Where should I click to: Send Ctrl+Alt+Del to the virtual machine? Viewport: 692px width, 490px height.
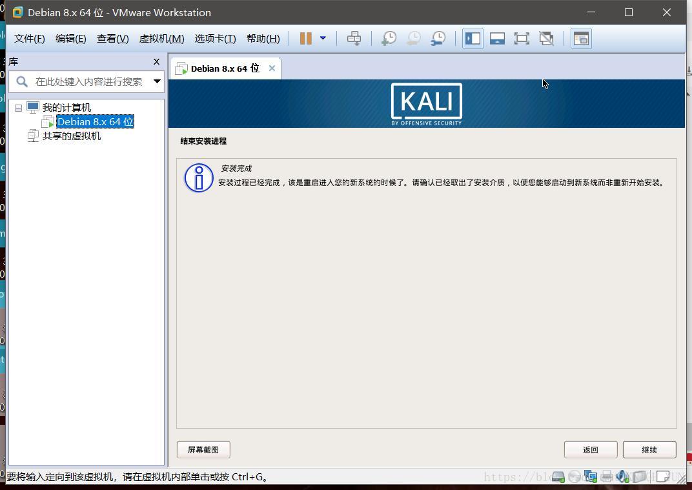tap(354, 38)
